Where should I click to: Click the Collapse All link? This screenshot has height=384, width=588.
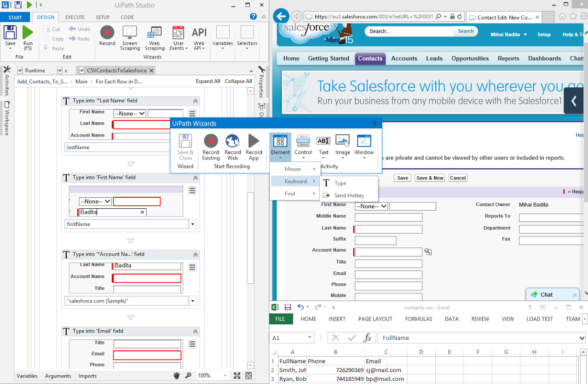click(x=238, y=81)
